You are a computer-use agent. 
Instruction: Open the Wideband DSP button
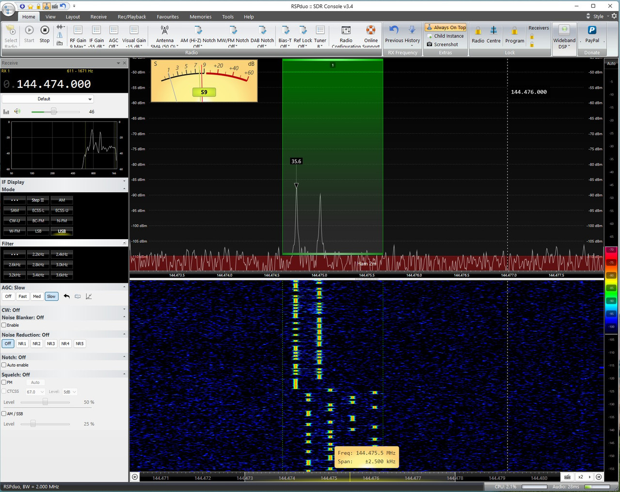[564, 36]
